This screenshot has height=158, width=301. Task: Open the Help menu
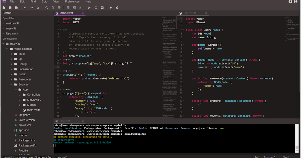(88, 2)
